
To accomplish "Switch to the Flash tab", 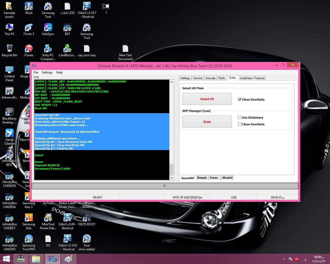I will pos(222,78).
